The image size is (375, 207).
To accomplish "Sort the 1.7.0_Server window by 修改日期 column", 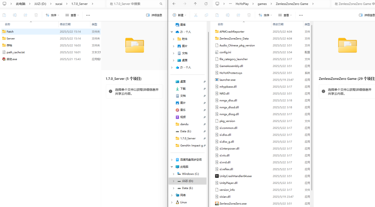I will coord(74,24).
